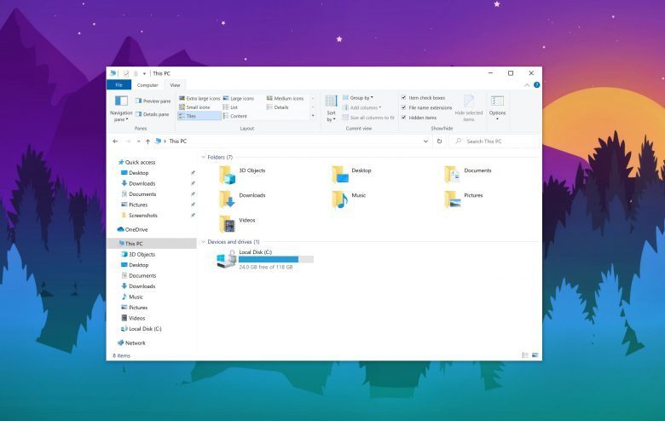Click the Up arrow navigation button

pos(147,141)
